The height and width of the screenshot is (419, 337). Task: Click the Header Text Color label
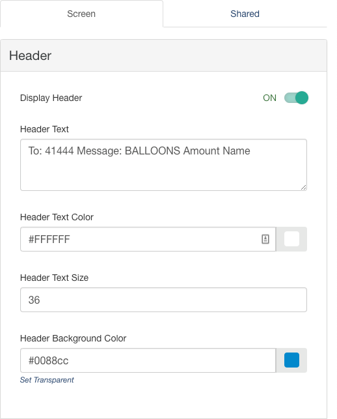[57, 217]
